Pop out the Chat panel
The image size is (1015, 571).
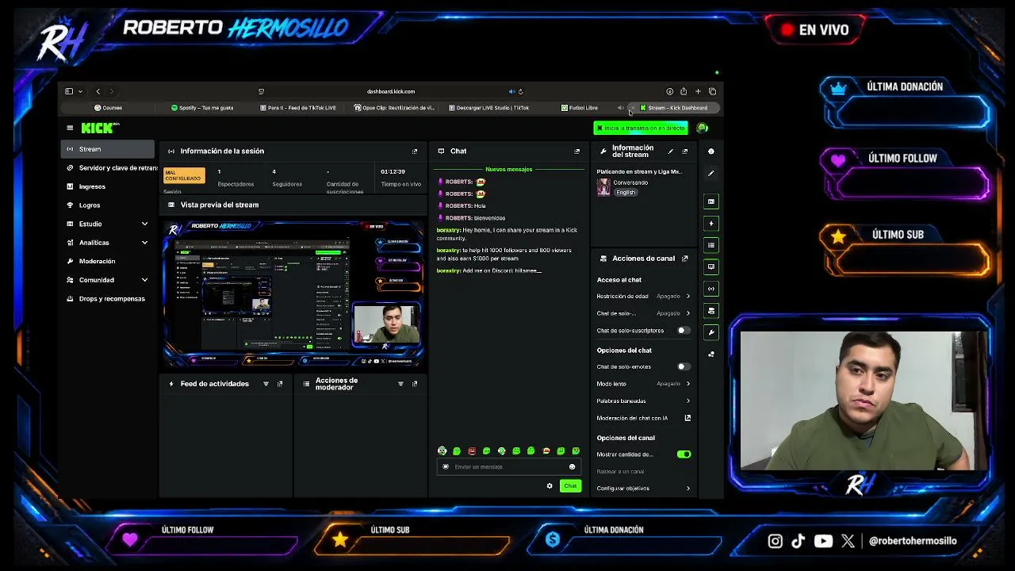[576, 151]
